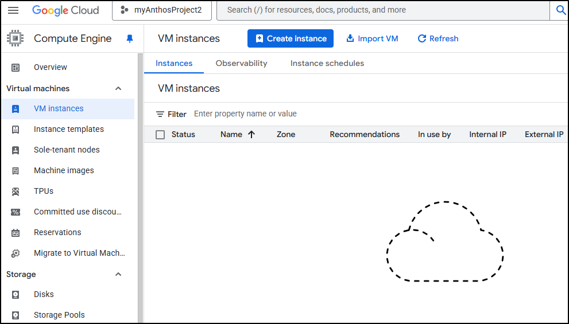This screenshot has width=569, height=324.
Task: Switch to the Observability tab
Action: click(x=241, y=63)
